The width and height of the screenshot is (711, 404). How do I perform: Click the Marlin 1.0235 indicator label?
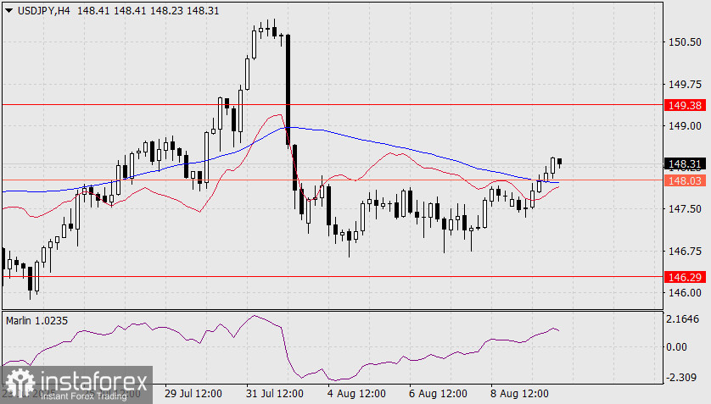[36, 321]
